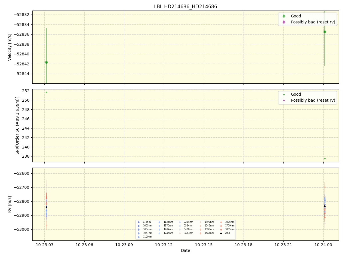The width and height of the screenshot is (343, 257).
Task: Click the −52832 velocity tick label
Action: [x=22, y=15]
